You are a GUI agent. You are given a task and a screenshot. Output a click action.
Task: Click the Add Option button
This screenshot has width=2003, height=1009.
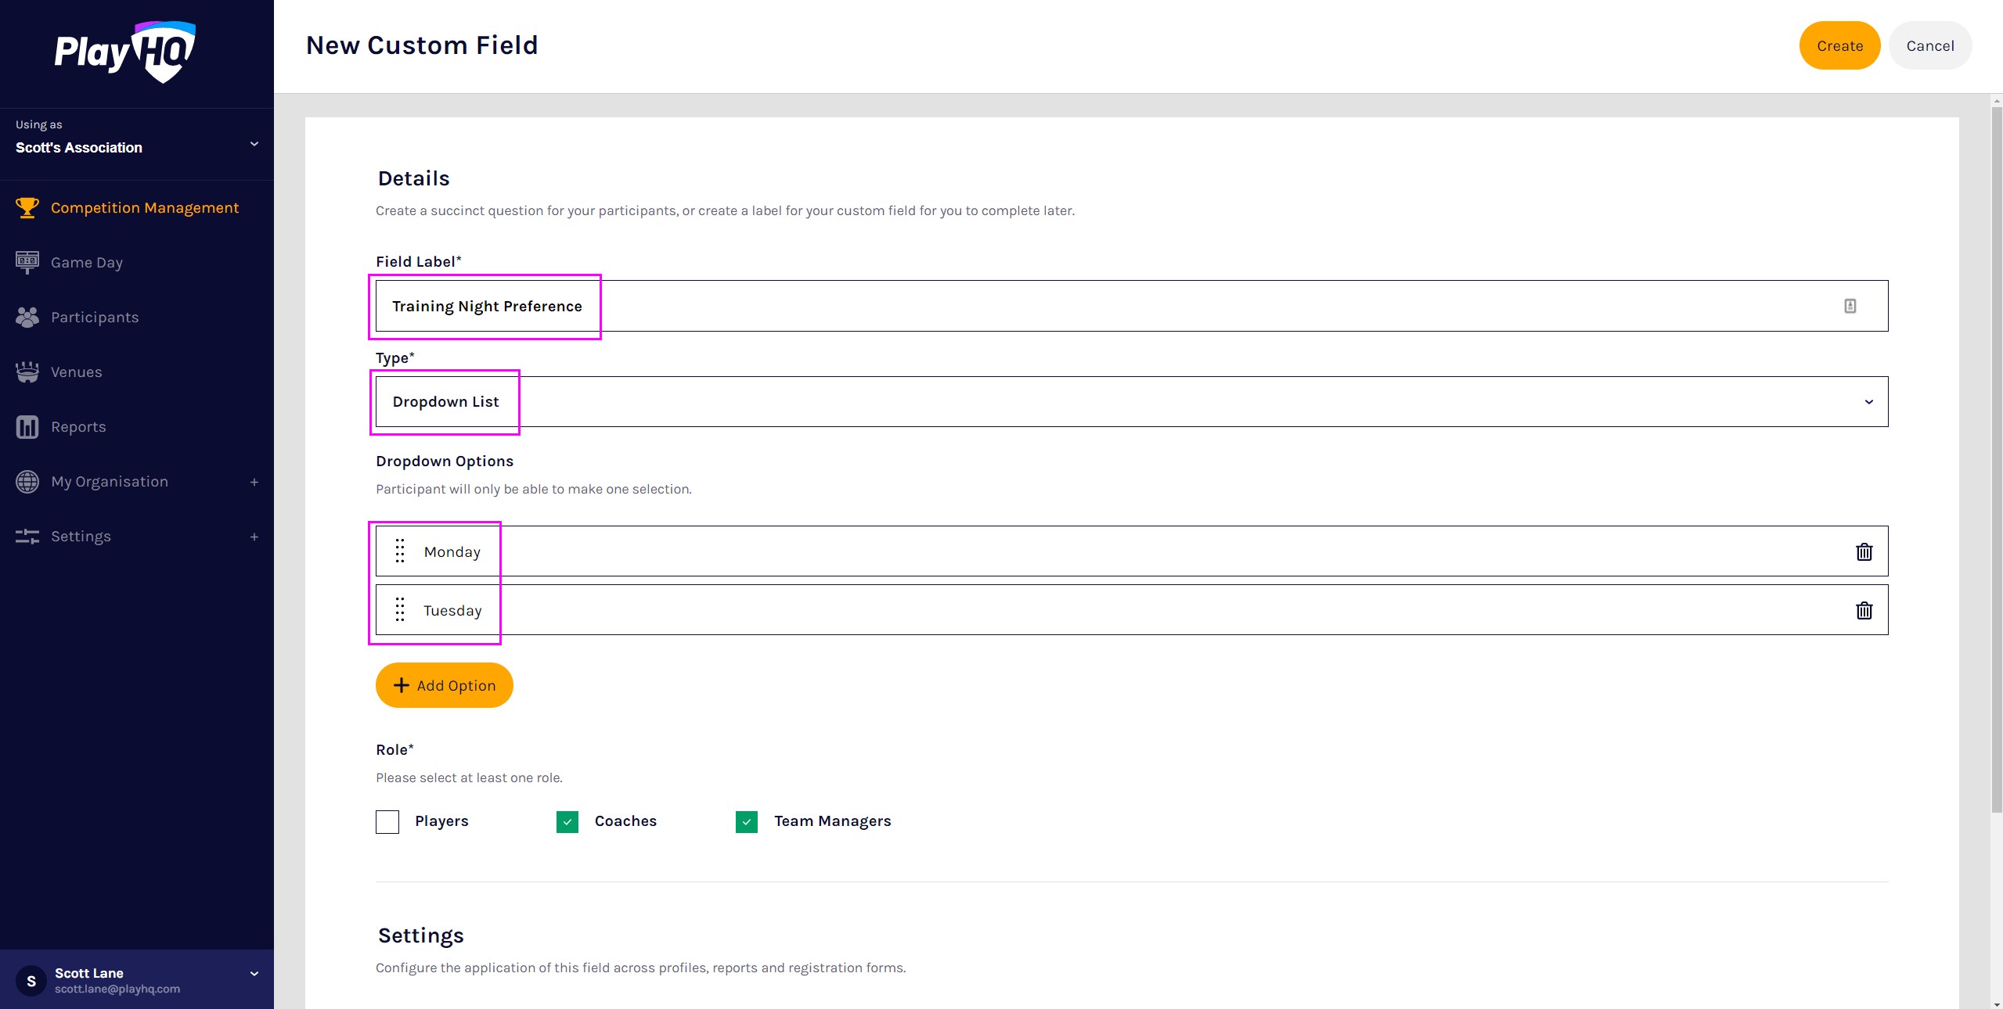click(444, 685)
